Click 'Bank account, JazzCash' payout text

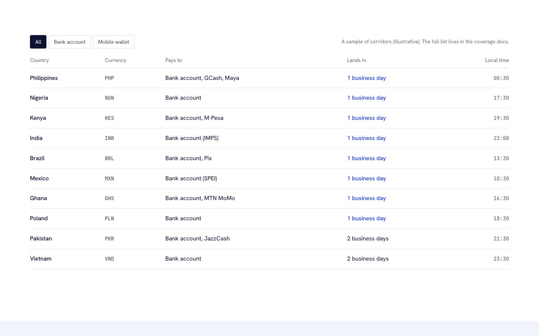point(198,239)
